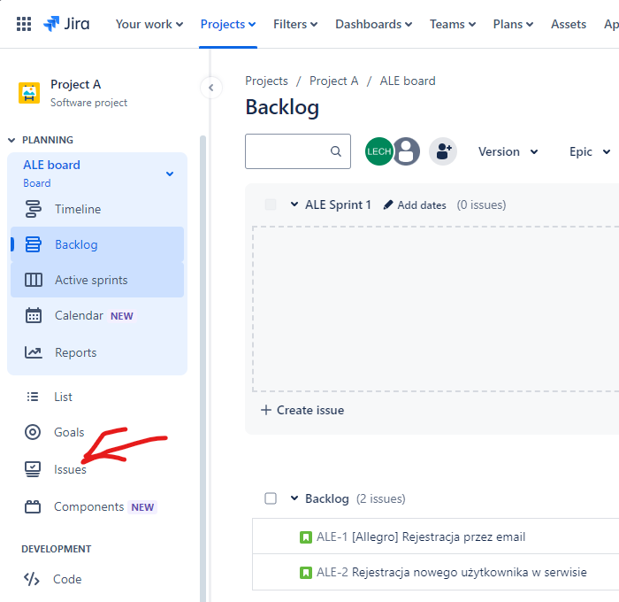Toggle the Backlog section checkbox
This screenshot has height=602, width=619.
[x=271, y=498]
